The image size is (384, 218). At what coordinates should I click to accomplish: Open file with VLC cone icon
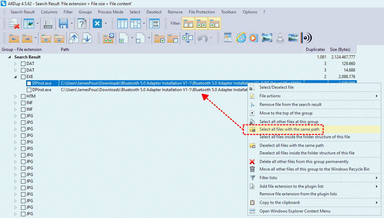[280, 38]
